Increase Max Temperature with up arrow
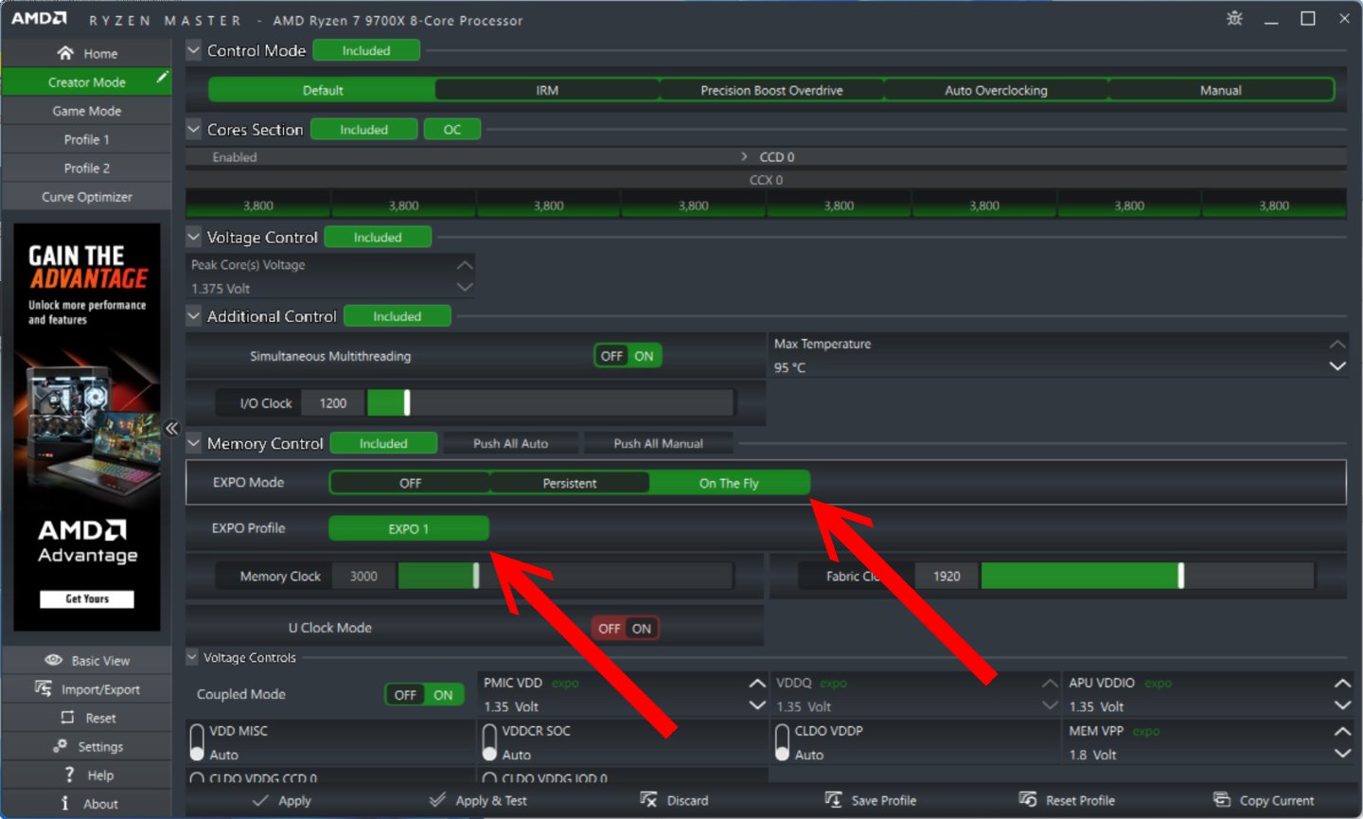The width and height of the screenshot is (1363, 819). coord(1337,344)
